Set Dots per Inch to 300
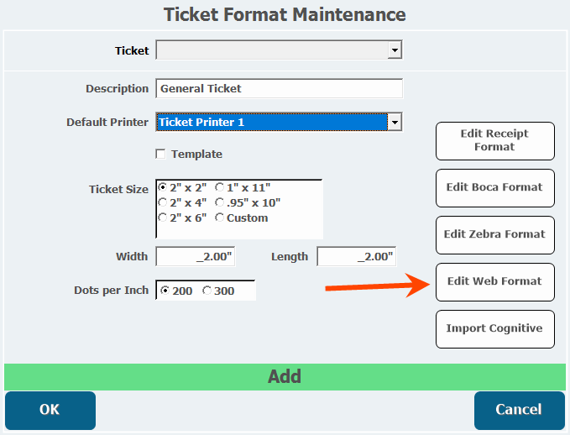The image size is (570, 435). tap(207, 291)
